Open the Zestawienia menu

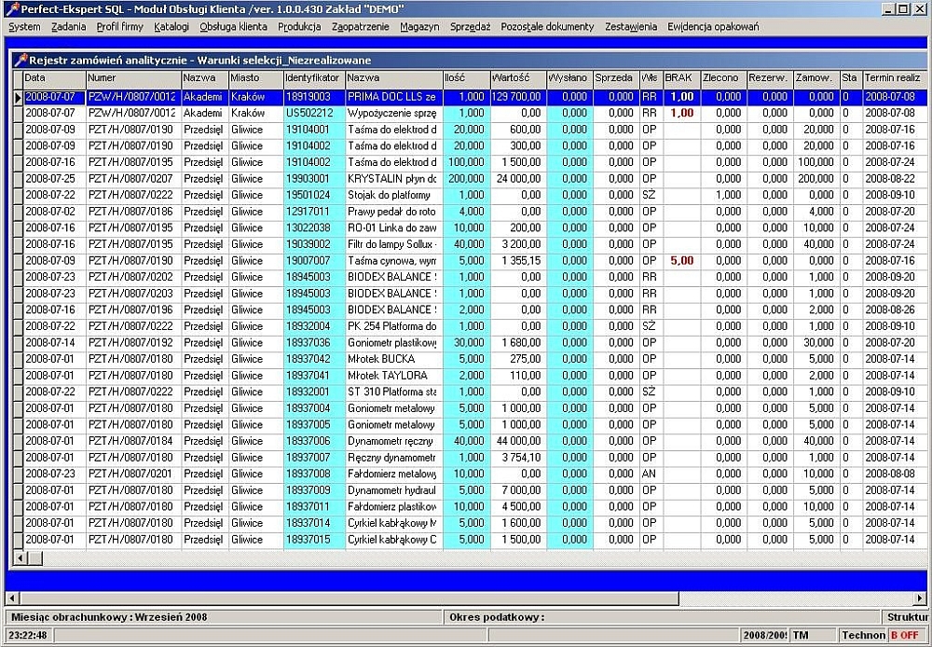click(630, 27)
